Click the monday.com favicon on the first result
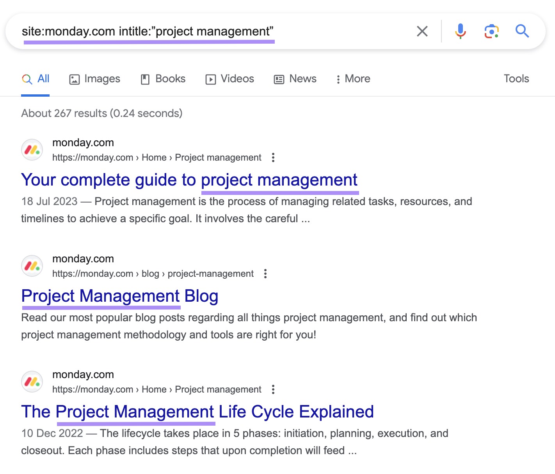 (32, 150)
